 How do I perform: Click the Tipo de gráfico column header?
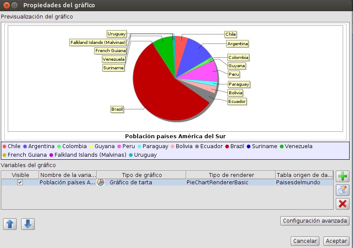coord(142,175)
